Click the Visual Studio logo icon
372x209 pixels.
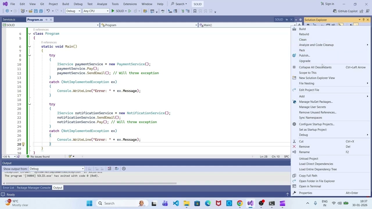pos(5,4)
